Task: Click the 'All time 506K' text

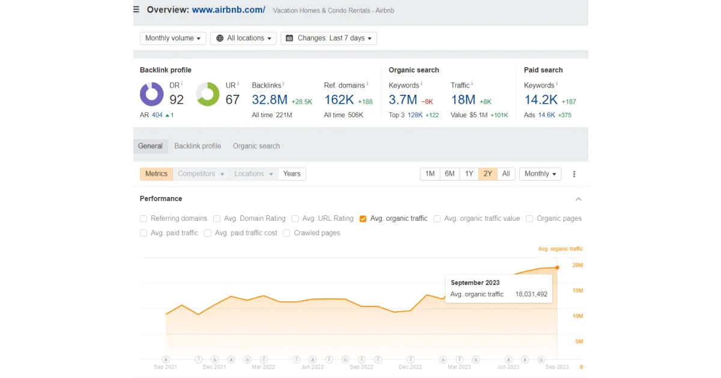Action: click(344, 115)
